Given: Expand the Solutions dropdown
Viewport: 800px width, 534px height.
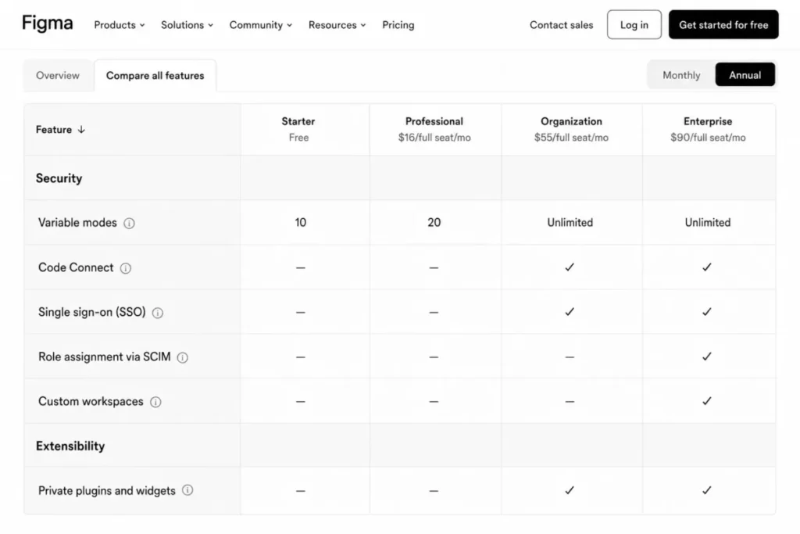Looking at the screenshot, I should coord(187,24).
